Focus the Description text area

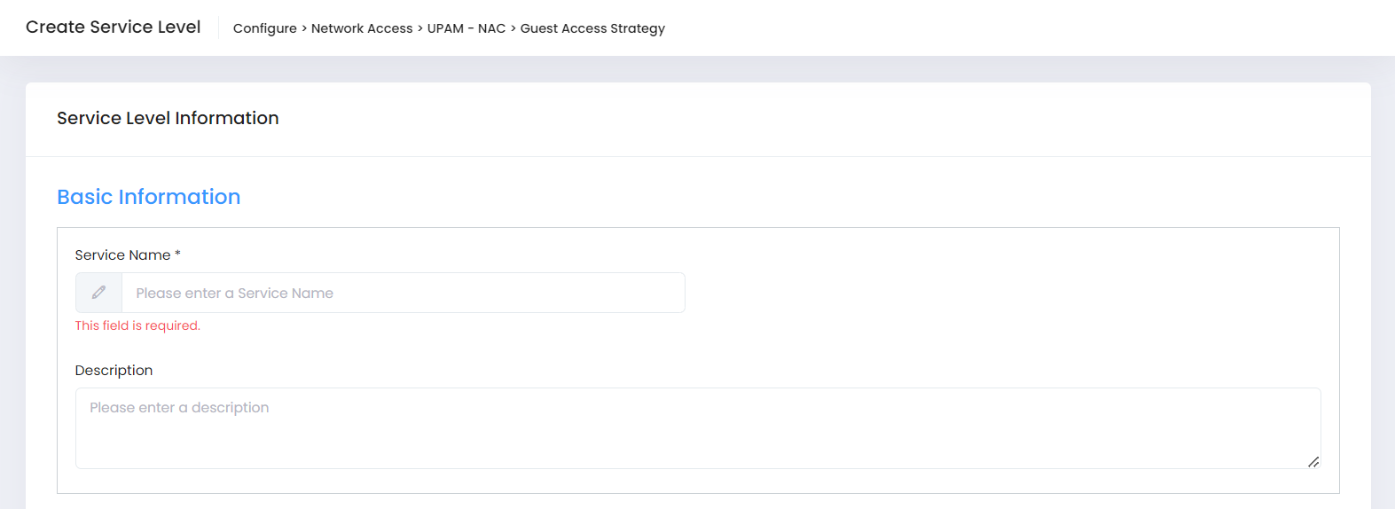pyautogui.click(x=698, y=428)
